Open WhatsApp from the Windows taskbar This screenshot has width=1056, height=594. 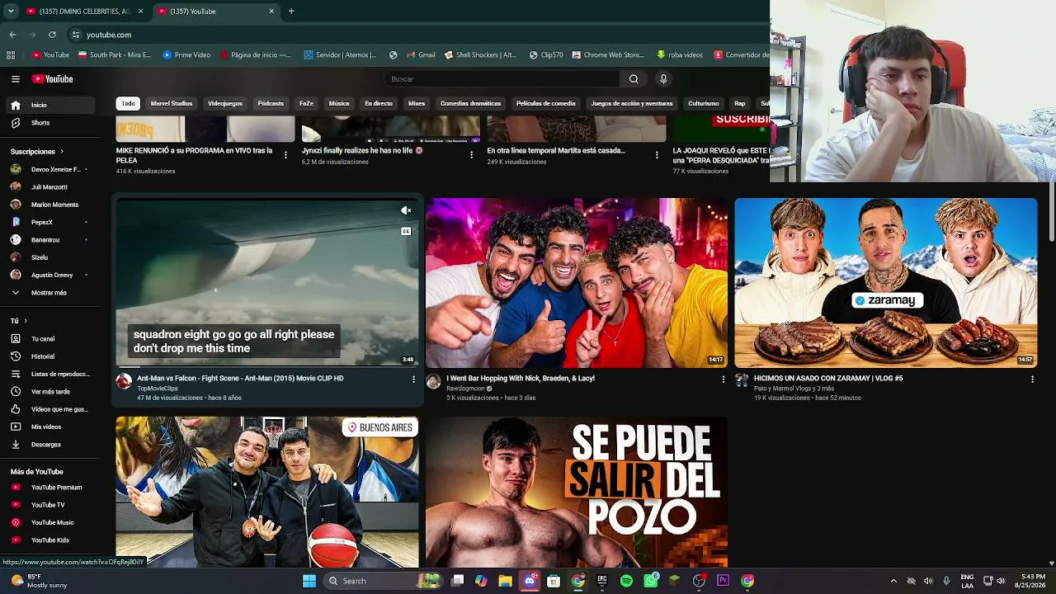[651, 581]
